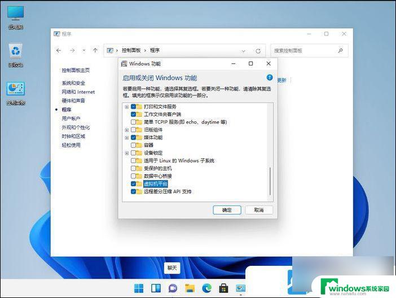Click the Control Panel taskbar icon
This screenshot has width=396, height=298.
[x=240, y=288]
